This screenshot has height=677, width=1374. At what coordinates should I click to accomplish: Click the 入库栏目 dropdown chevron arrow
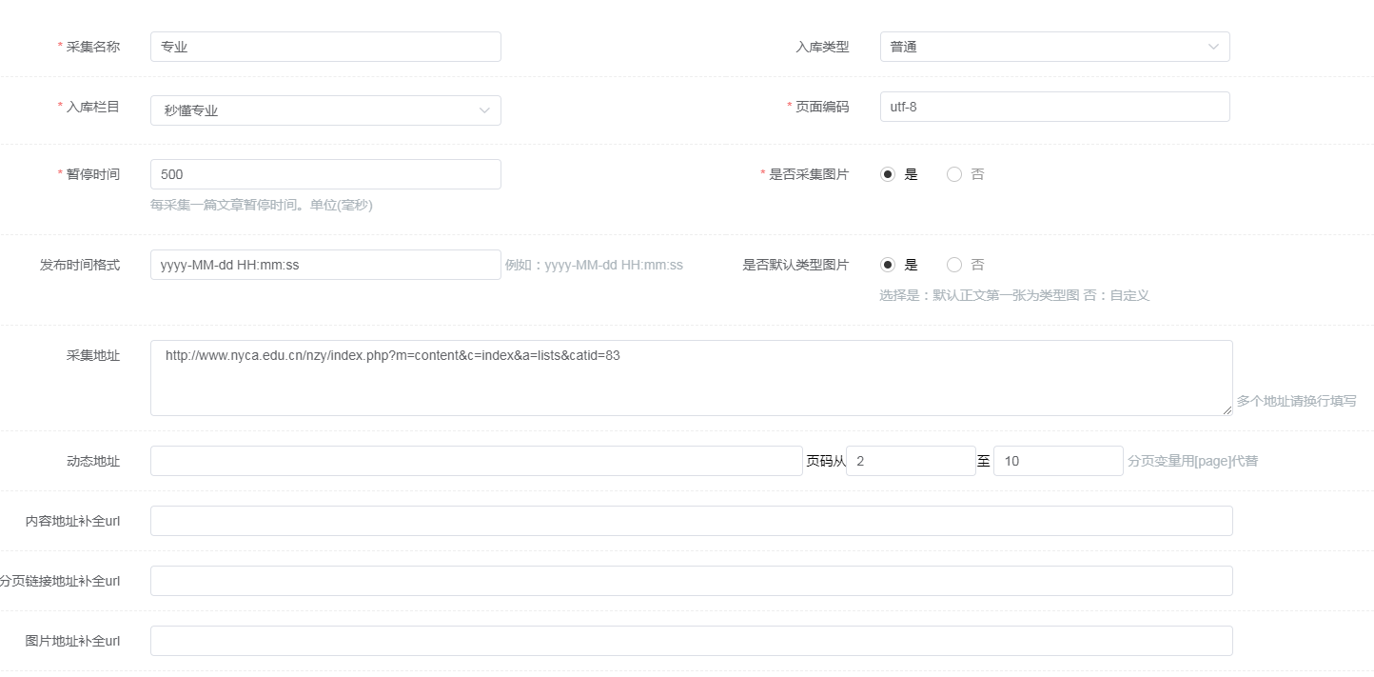(484, 110)
